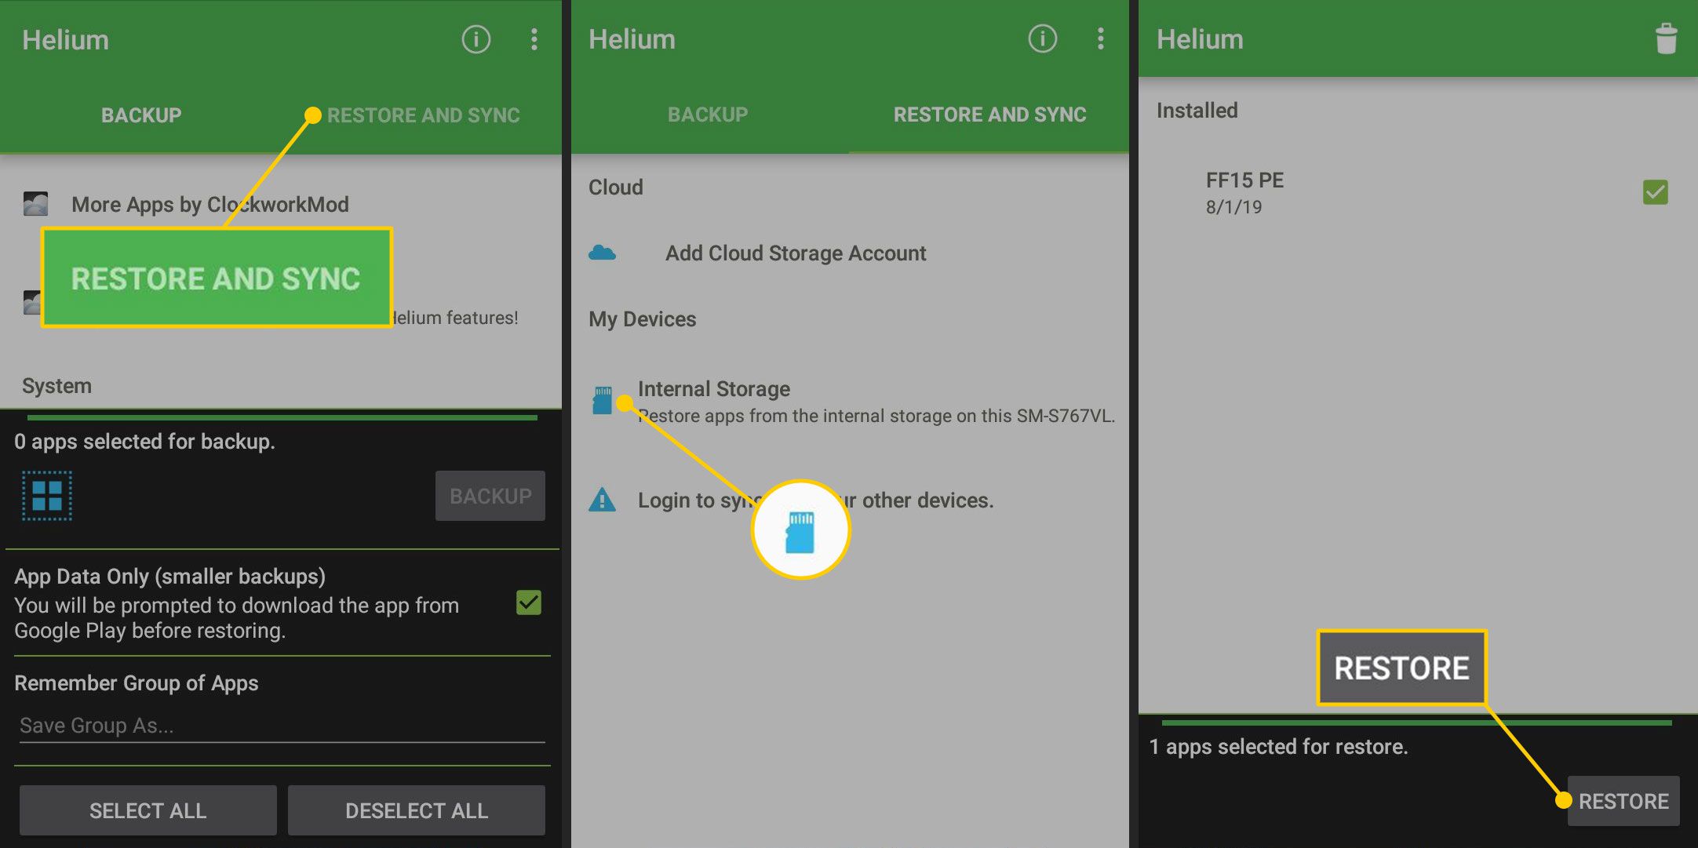Tap Login to sync other devices row
The image size is (1698, 848).
click(x=850, y=500)
